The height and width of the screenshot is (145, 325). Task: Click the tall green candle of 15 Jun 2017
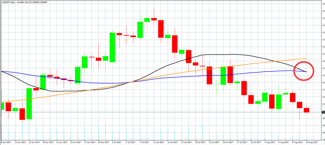tap(29, 103)
